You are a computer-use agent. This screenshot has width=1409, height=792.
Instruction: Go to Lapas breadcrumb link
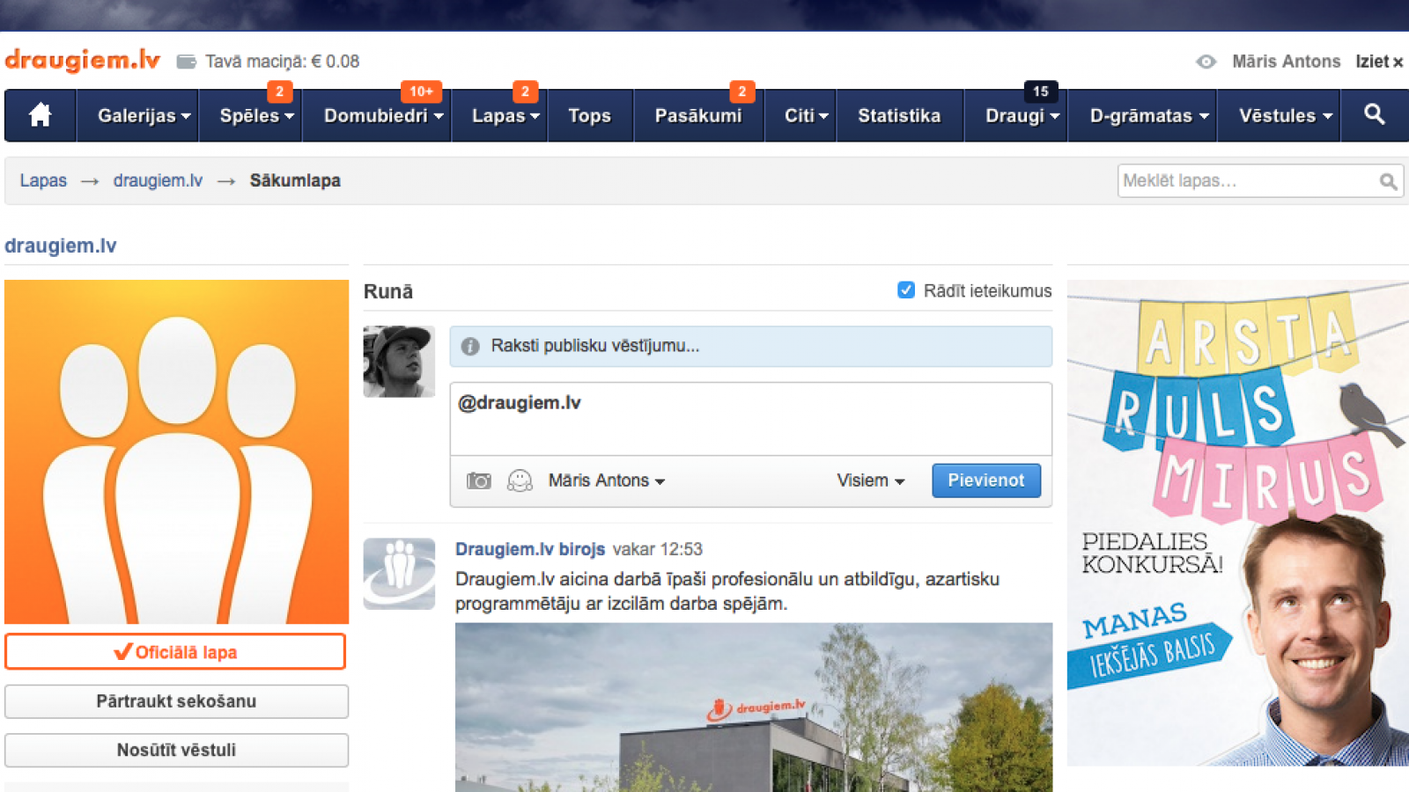[x=43, y=180]
